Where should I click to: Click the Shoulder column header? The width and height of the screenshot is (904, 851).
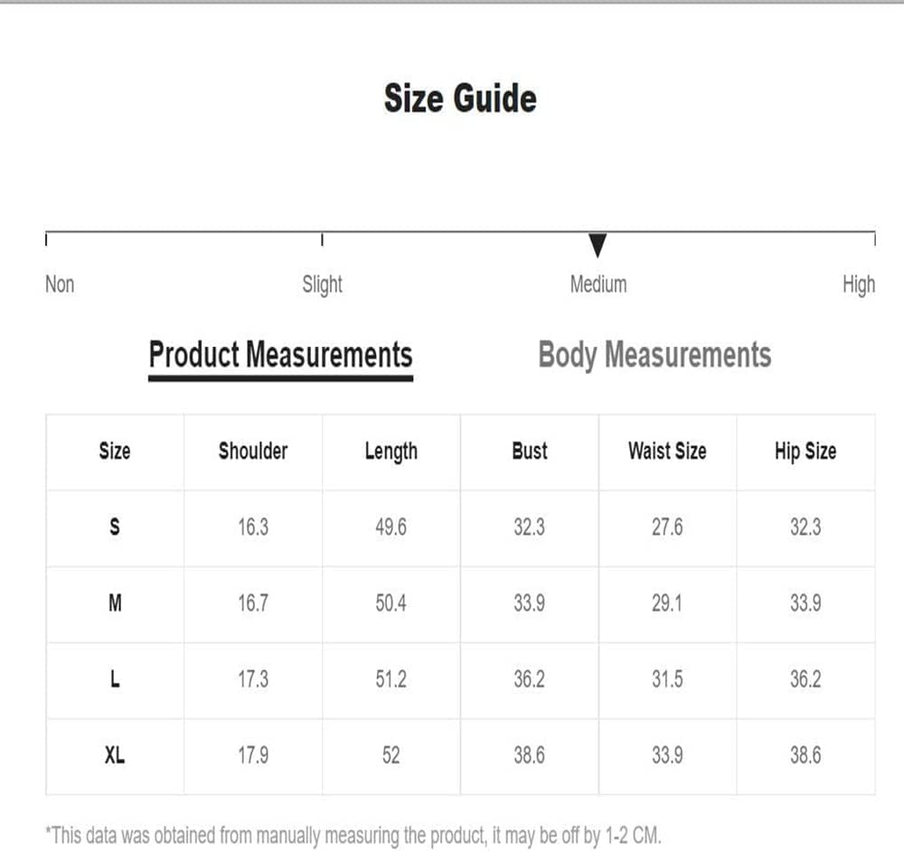pyautogui.click(x=253, y=451)
